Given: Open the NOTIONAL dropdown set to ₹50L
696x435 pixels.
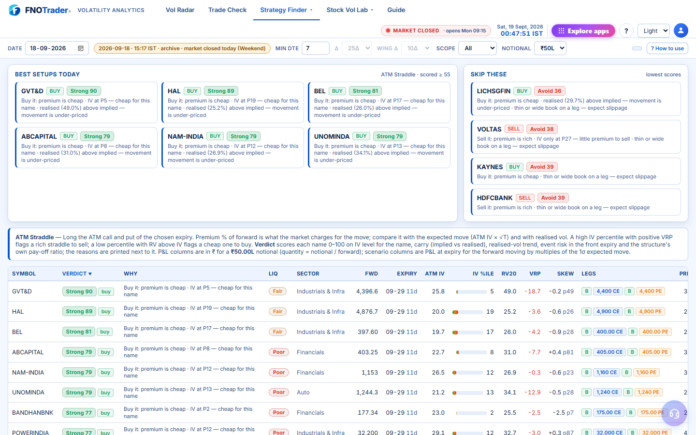Looking at the screenshot, I should (550, 48).
